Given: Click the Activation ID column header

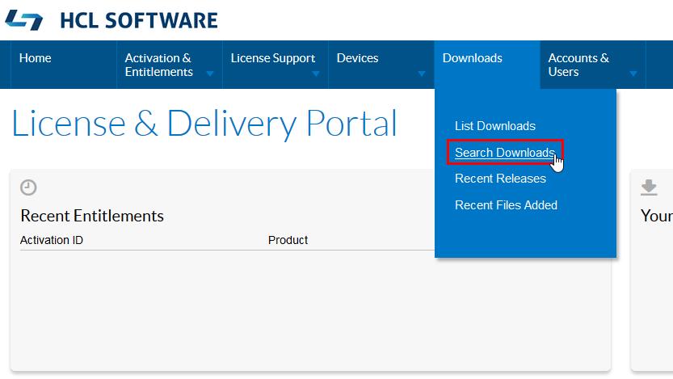Looking at the screenshot, I should [x=52, y=240].
